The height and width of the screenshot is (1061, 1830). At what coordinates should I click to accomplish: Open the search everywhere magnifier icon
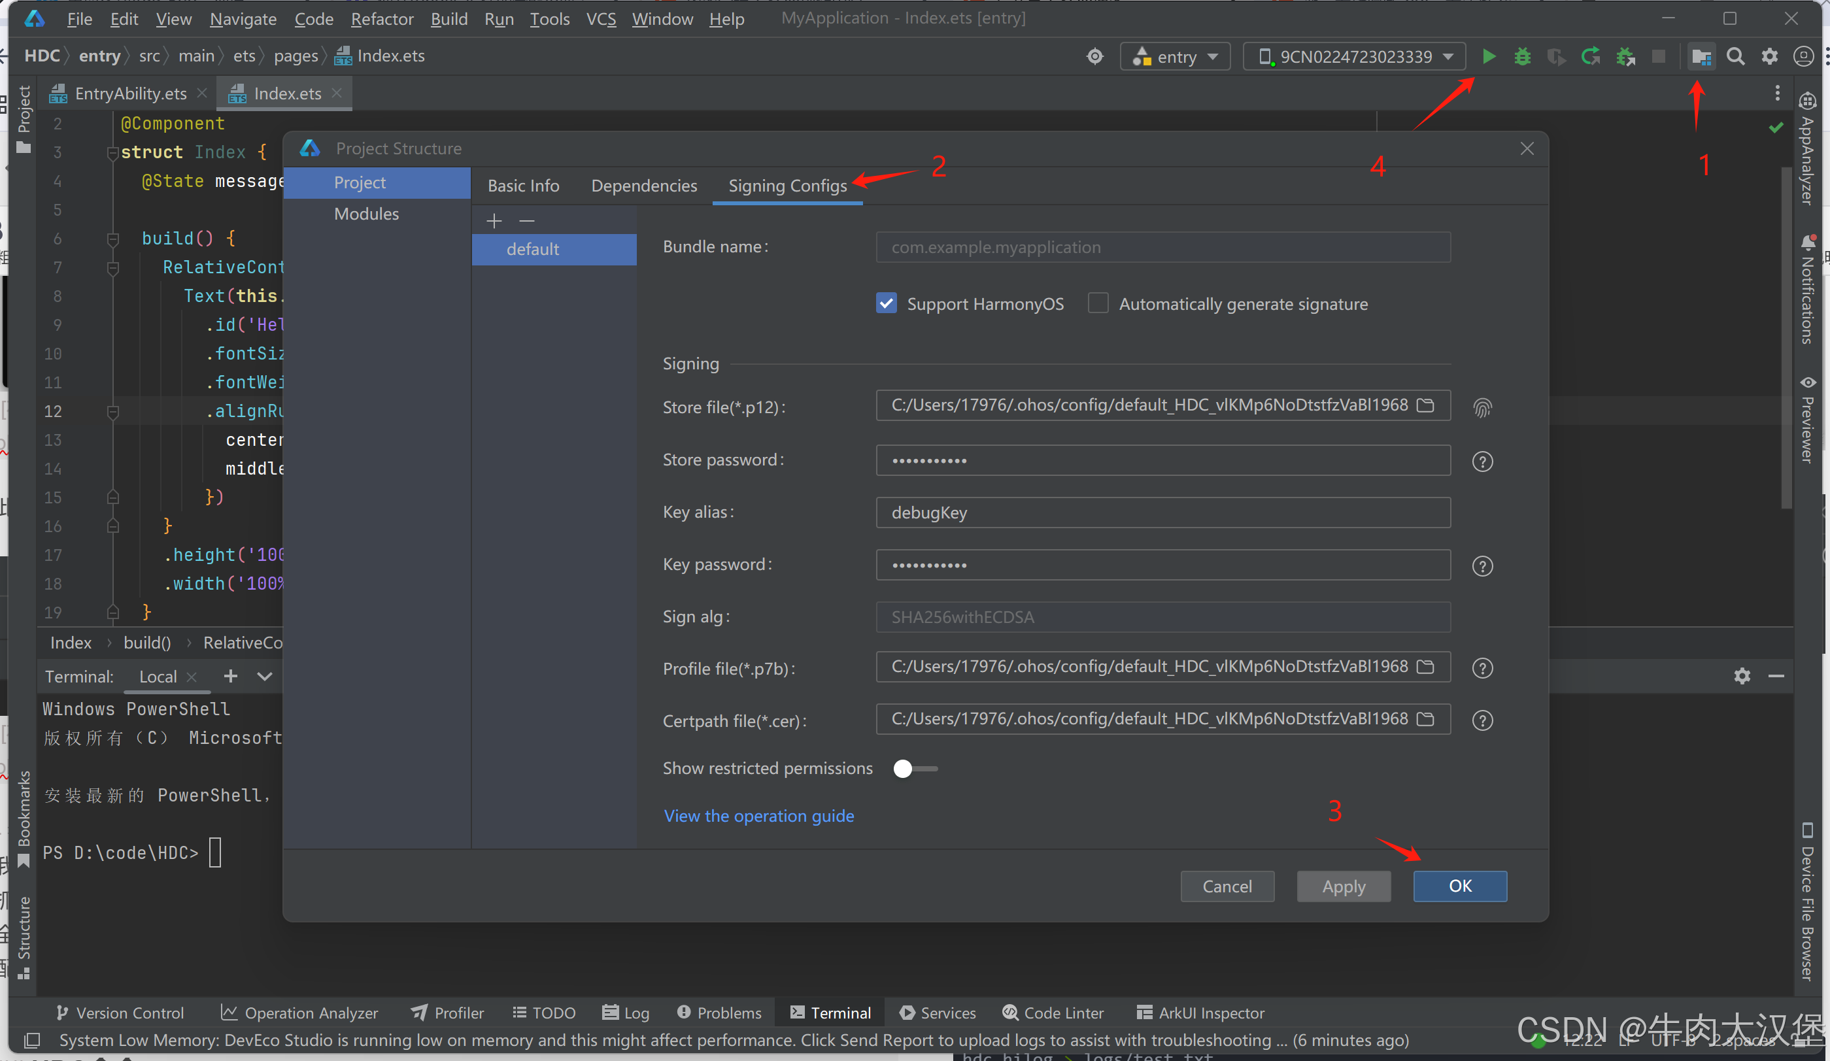pyautogui.click(x=1736, y=56)
